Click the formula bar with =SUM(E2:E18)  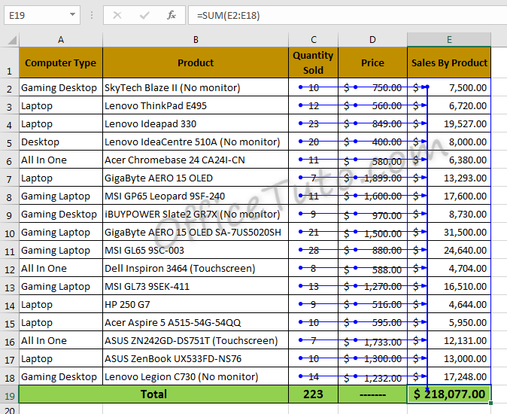348,15
